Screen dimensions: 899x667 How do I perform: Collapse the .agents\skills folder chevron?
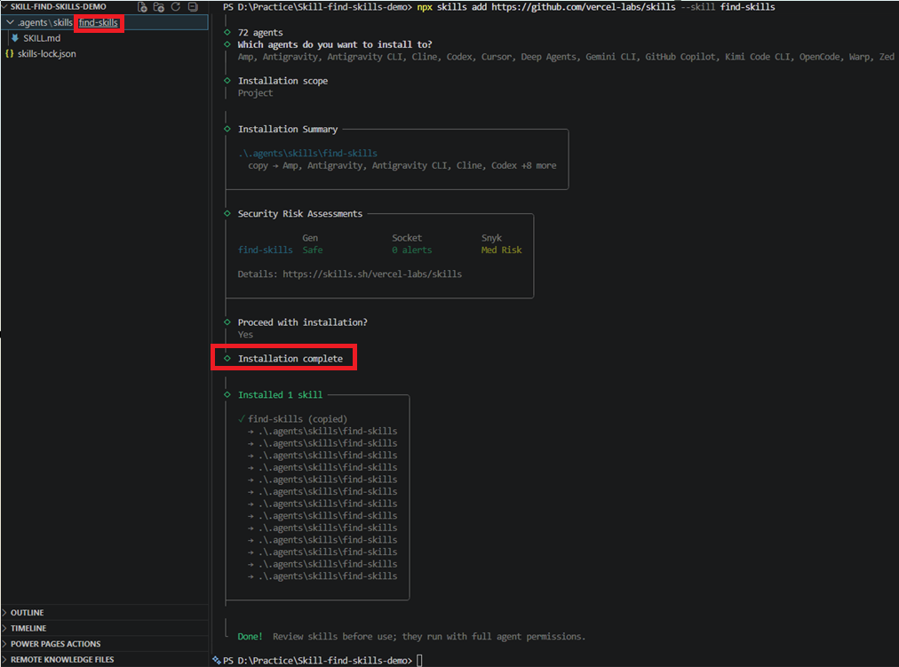10,22
